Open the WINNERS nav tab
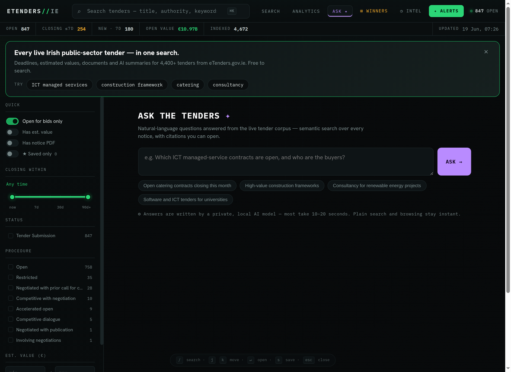 click(374, 11)
